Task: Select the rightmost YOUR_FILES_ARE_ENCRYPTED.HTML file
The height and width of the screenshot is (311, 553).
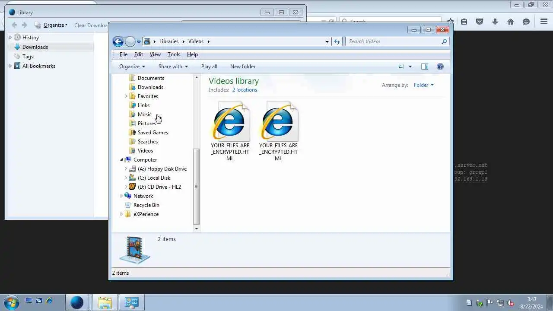Action: [279, 131]
